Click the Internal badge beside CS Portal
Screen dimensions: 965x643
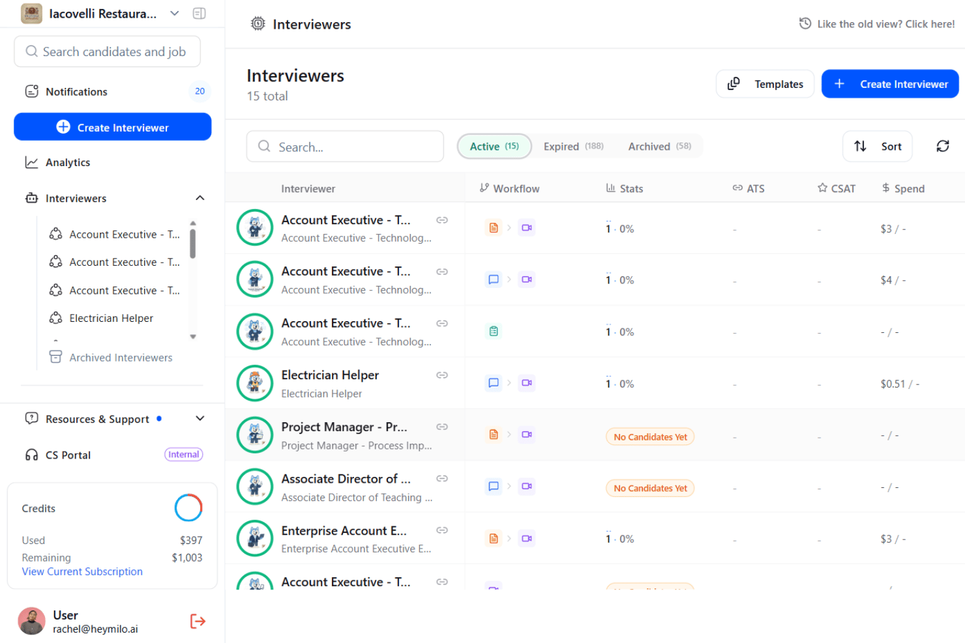coord(184,455)
